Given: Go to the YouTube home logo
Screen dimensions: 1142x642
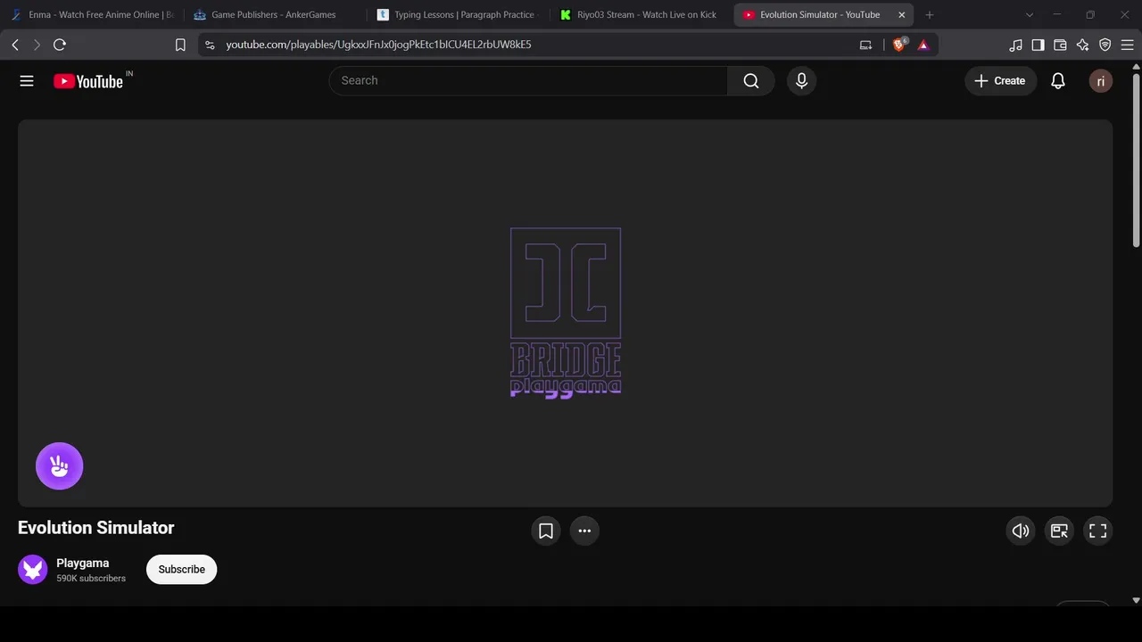Looking at the screenshot, I should click(87, 81).
